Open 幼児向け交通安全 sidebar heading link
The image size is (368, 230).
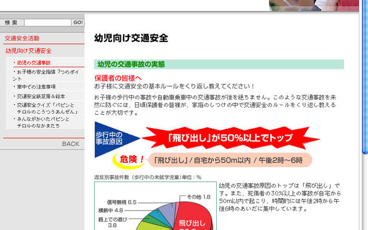coord(28,51)
